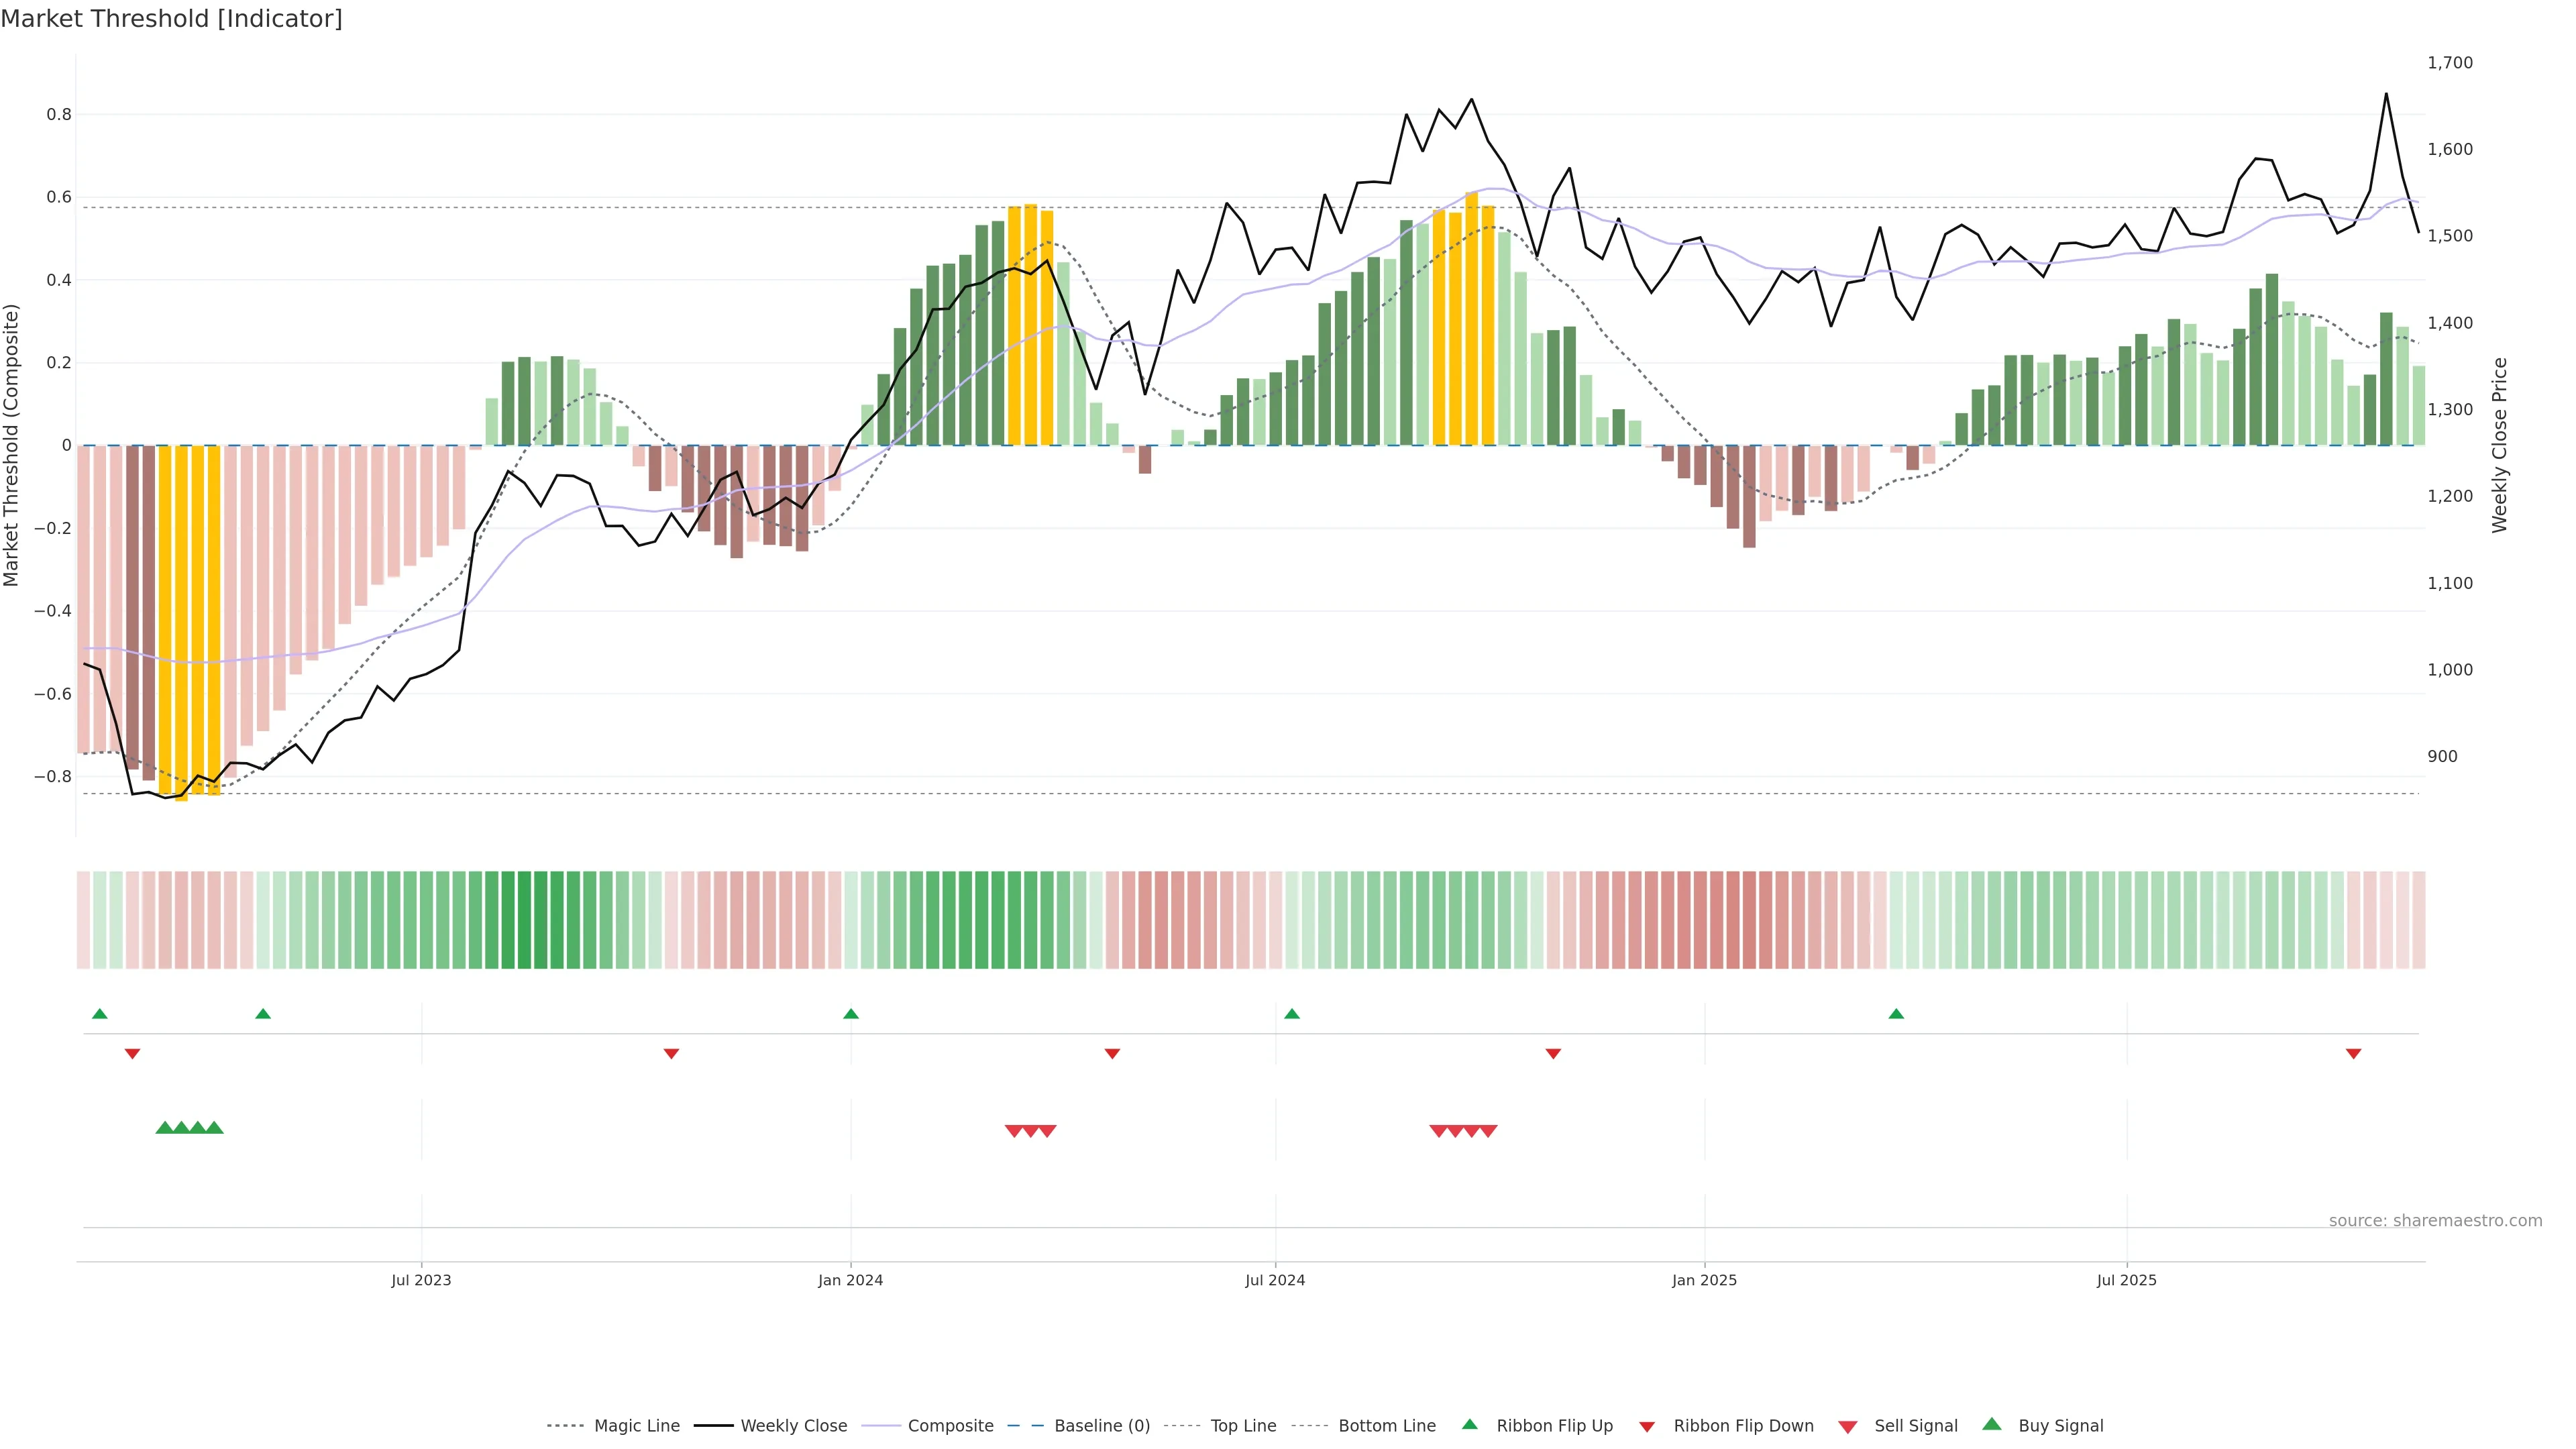This screenshot has width=2576, height=1449.
Task: Toggle Composite legend entry
Action: [950, 1426]
